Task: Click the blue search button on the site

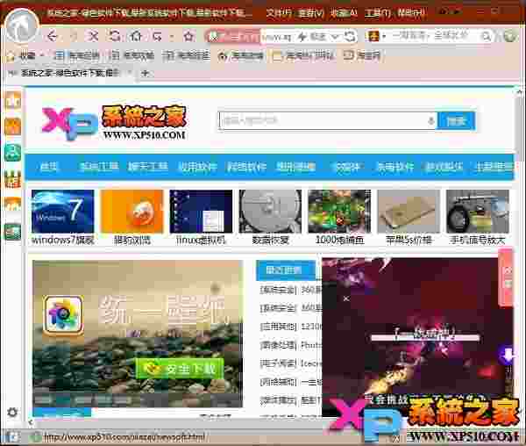Action: click(456, 121)
